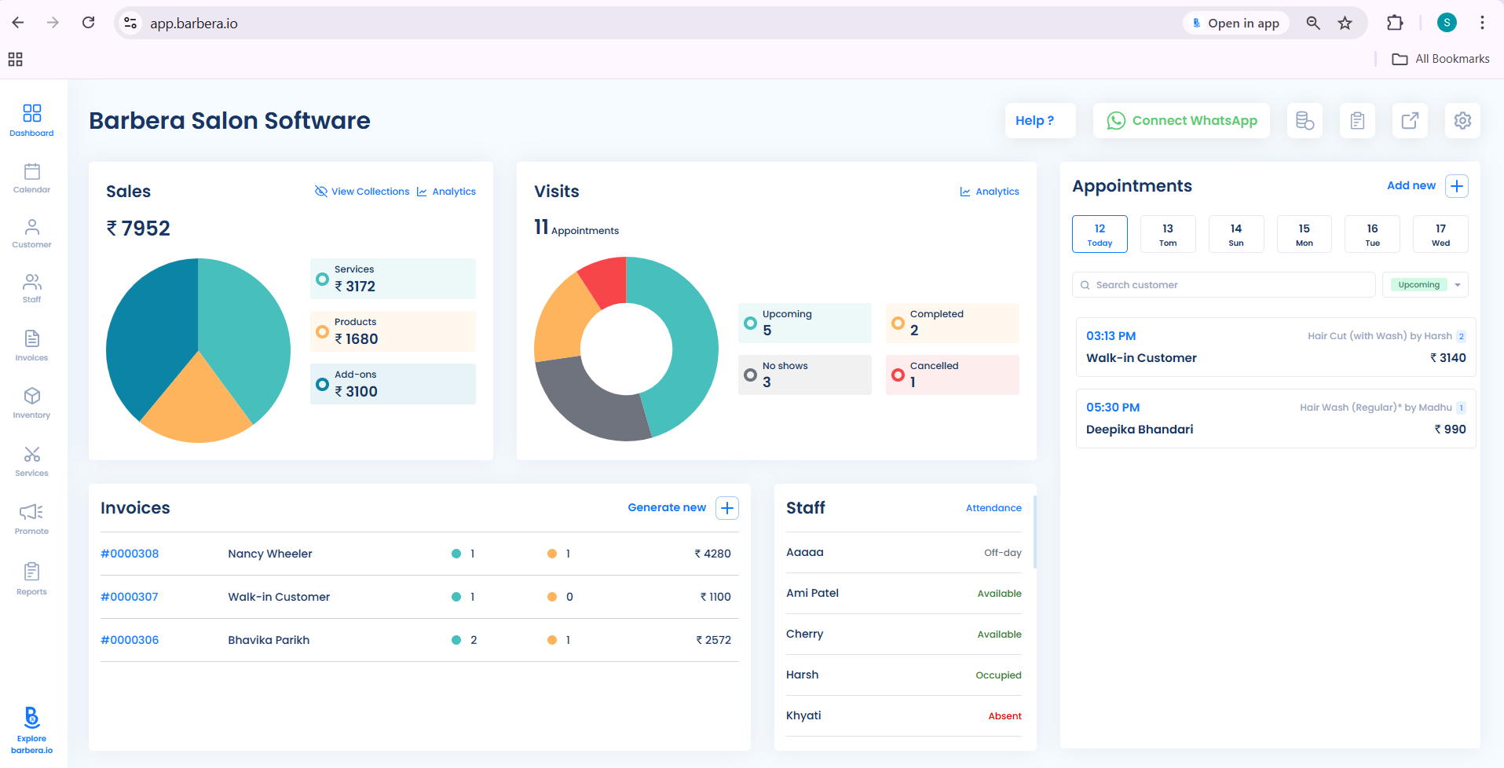Image resolution: width=1504 pixels, height=768 pixels.
Task: Select date tab 15 Mon
Action: (1304, 234)
